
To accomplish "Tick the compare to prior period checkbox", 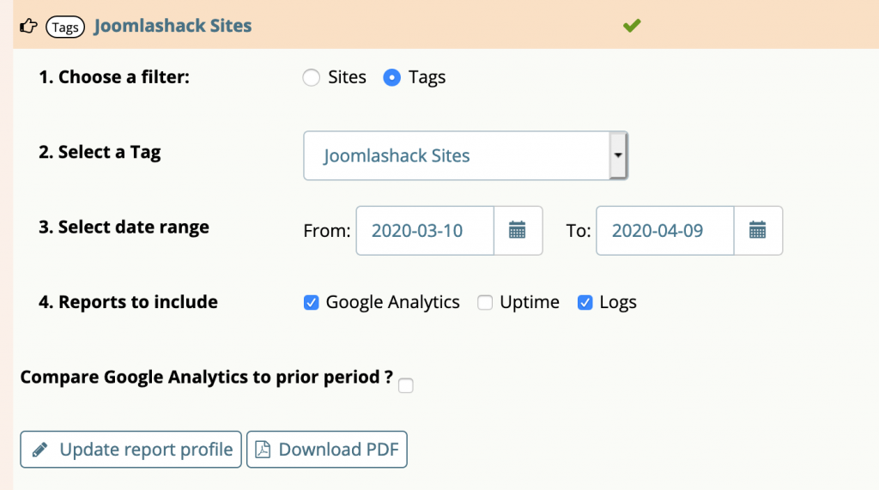I will pos(406,385).
